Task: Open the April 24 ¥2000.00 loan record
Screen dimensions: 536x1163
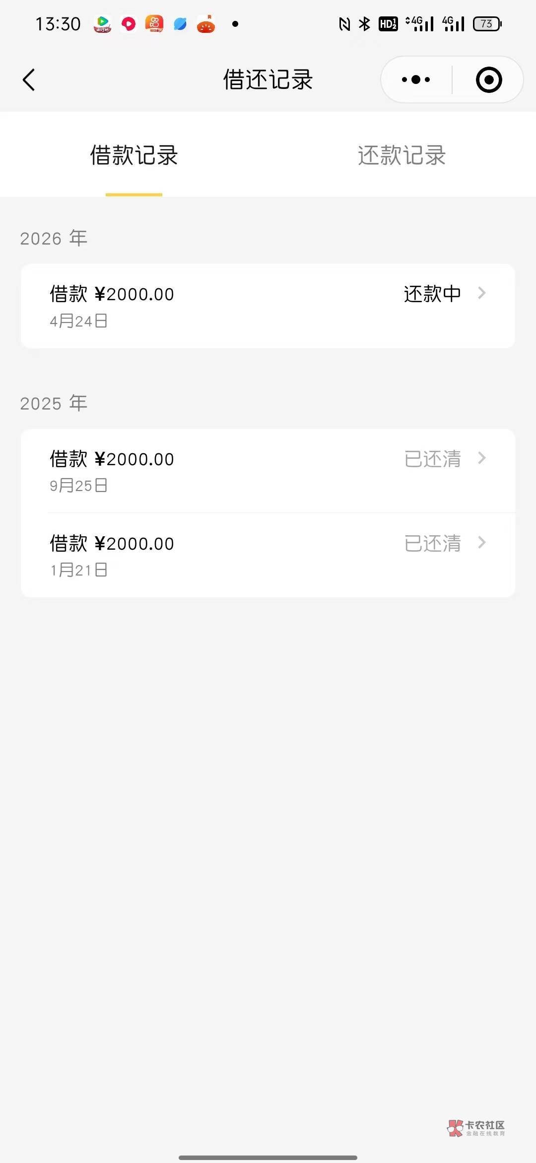Action: click(x=199, y=306)
